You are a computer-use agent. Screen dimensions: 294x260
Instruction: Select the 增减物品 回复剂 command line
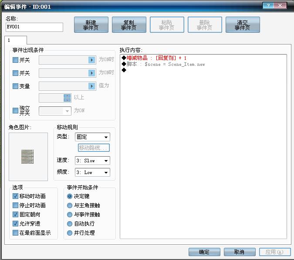click(156, 58)
